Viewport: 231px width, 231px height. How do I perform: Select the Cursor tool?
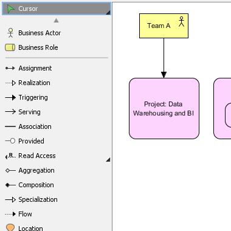(57, 9)
